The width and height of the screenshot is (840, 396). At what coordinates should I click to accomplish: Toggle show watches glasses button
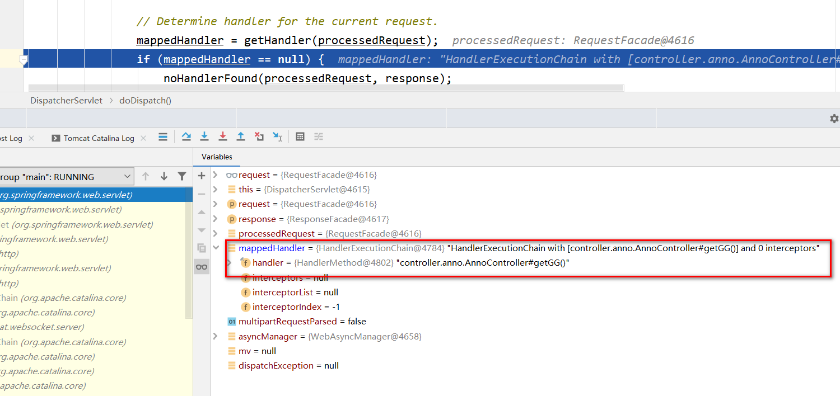(x=202, y=267)
